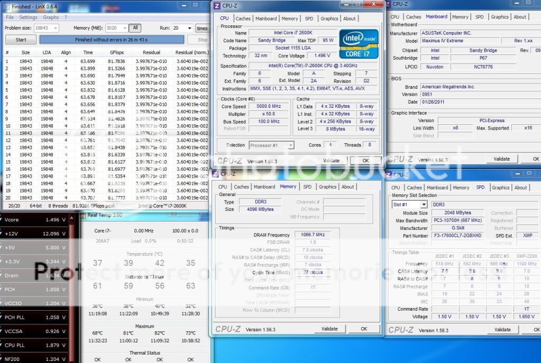The height and width of the screenshot is (363, 541).
Task: Open the Problem size dropdown in LinX
Action: point(55,28)
